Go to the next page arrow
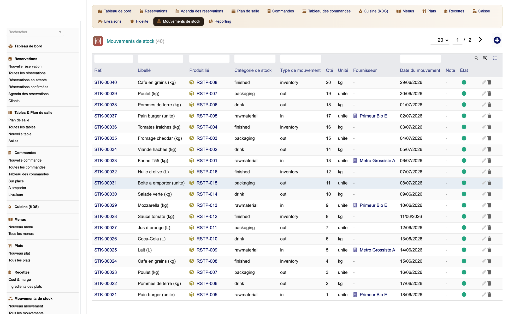508x314 pixels. click(x=480, y=40)
